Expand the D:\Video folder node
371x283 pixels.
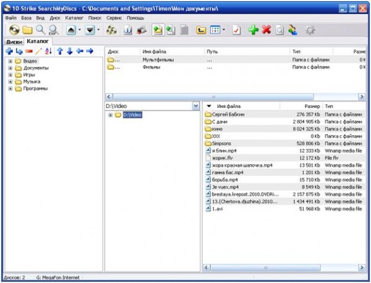[110, 115]
